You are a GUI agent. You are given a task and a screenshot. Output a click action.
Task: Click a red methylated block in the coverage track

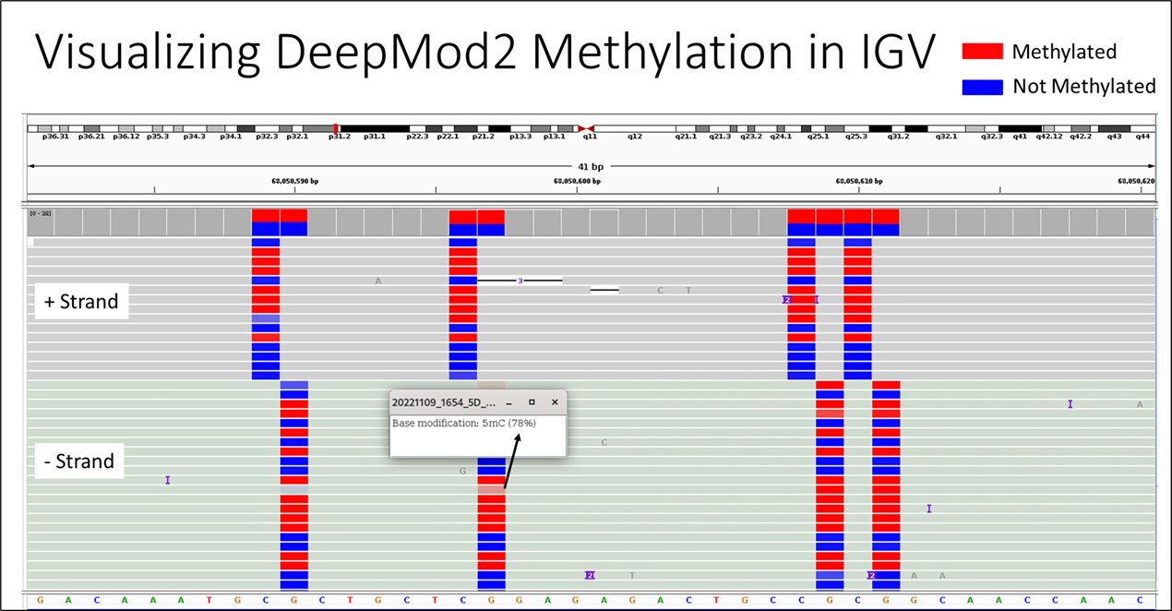pyautogui.click(x=267, y=214)
